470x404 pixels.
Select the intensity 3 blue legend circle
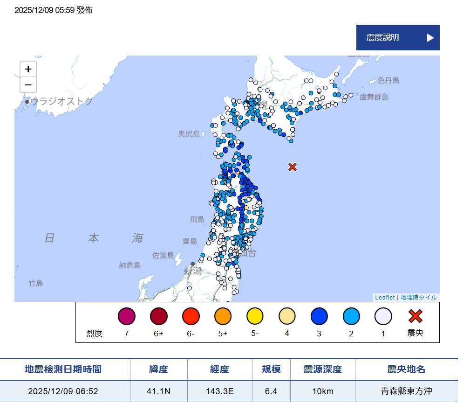(x=319, y=317)
